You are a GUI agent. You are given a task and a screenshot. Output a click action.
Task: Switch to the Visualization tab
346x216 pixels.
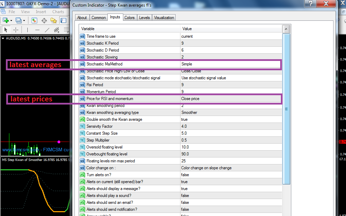pos(164,18)
